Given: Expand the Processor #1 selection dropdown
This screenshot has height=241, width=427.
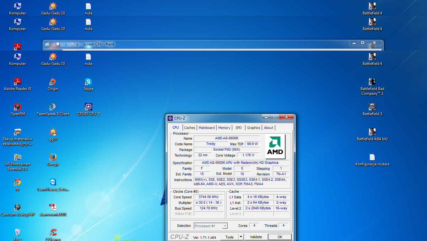Looking at the screenshot, I should (224, 226).
